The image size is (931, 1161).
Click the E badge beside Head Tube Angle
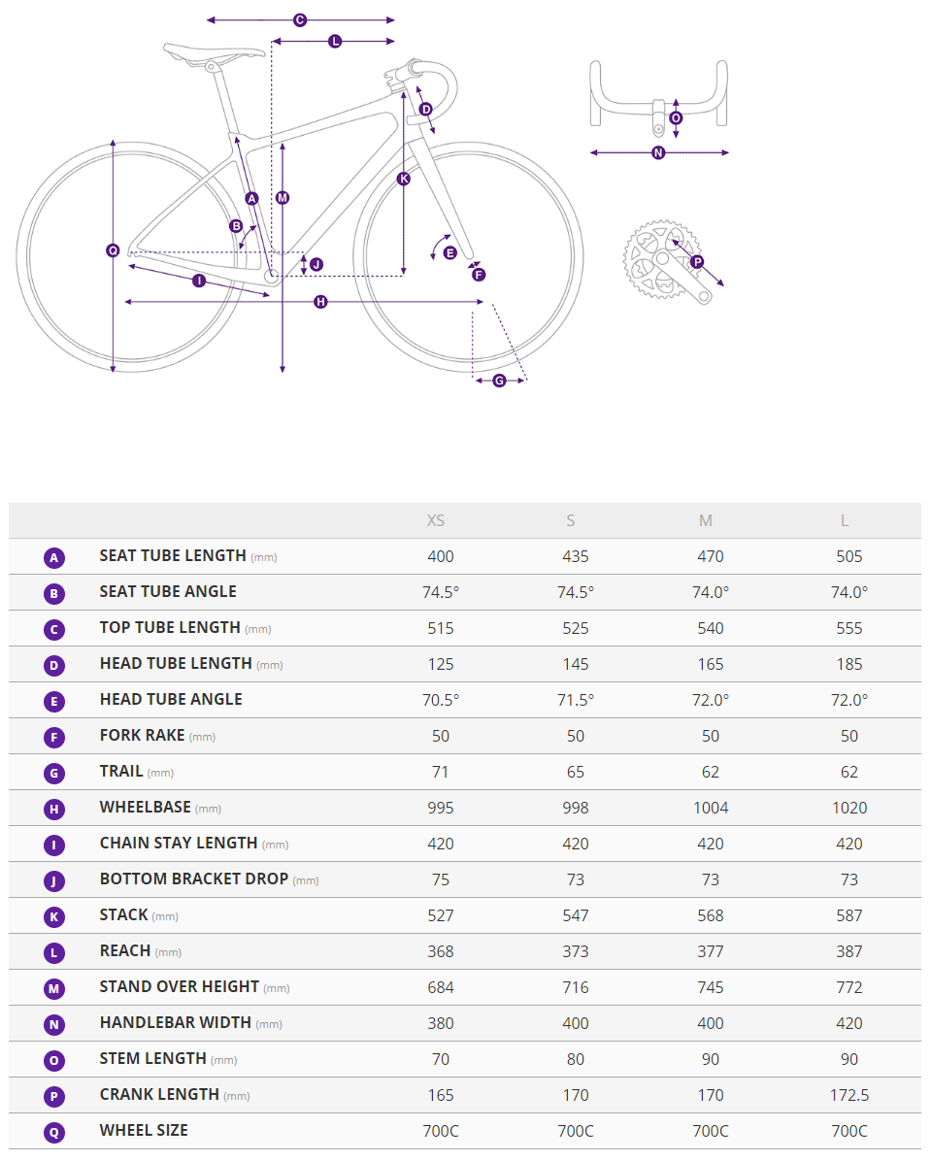click(x=54, y=701)
